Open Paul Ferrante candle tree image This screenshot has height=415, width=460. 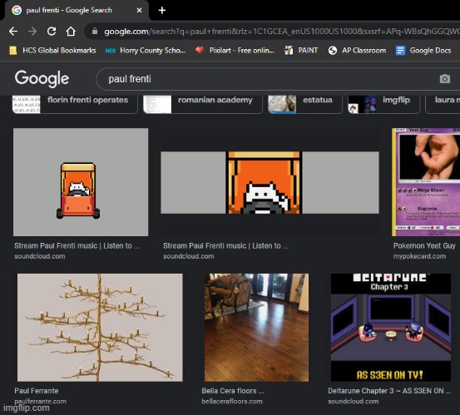[x=100, y=328]
